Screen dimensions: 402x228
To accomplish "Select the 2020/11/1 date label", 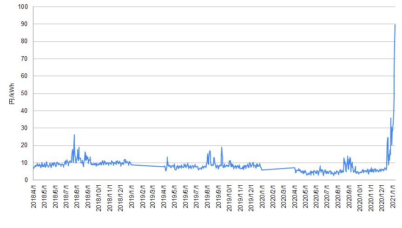I will [371, 198].
